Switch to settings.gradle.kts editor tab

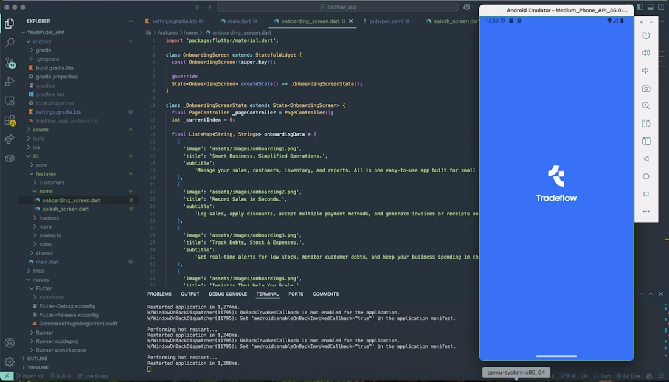(x=174, y=21)
